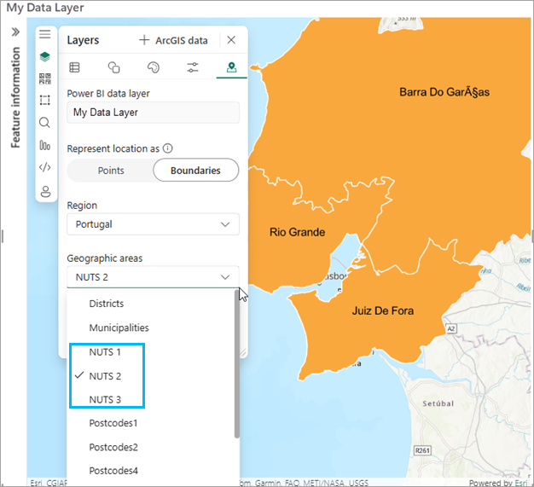Click the Layers panel resize grip
This screenshot has height=487, width=534.
[x=243, y=353]
